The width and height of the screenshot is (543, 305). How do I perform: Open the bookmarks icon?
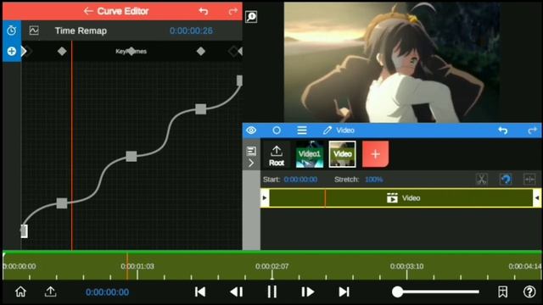(x=503, y=291)
